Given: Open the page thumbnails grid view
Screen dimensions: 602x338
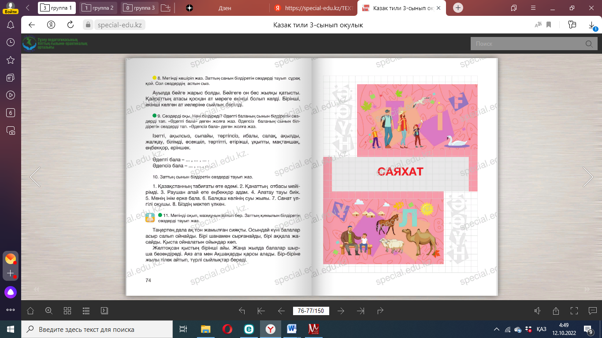Looking at the screenshot, I should tap(67, 311).
